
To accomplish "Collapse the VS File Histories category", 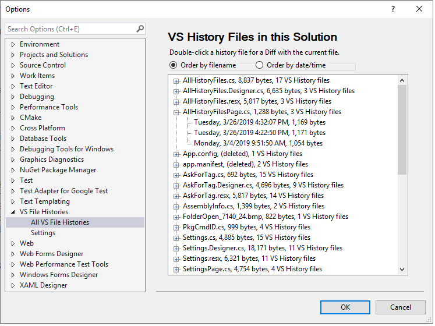I will coord(13,212).
